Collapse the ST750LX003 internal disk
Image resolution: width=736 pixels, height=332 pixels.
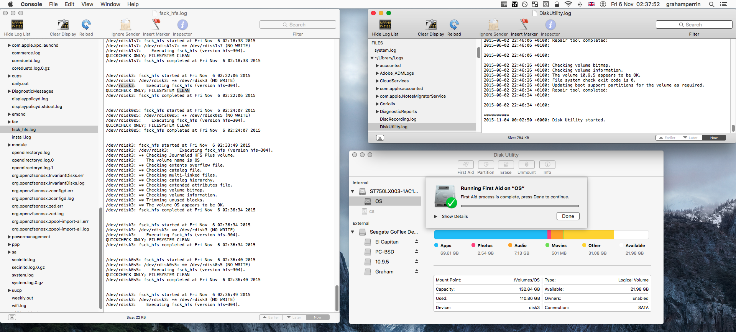click(x=353, y=191)
